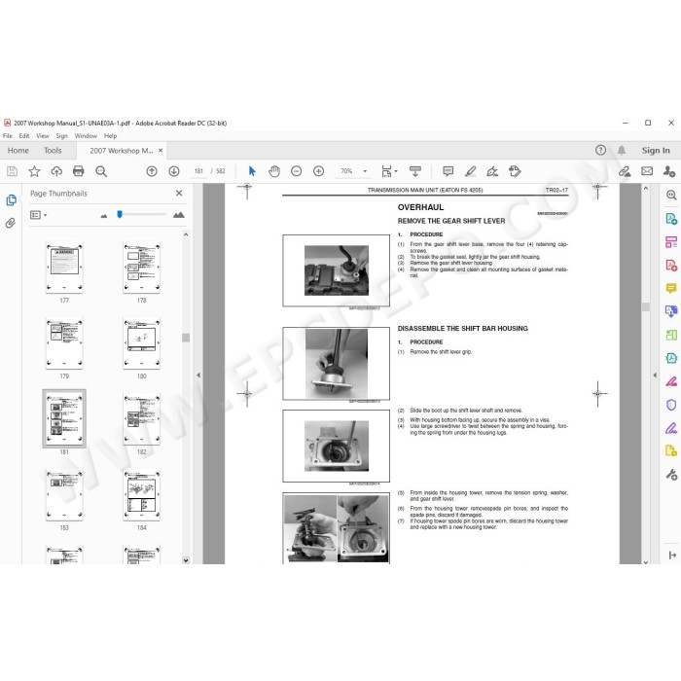This screenshot has width=681, height=681.
Task: Switch to the Home tab
Action: coord(18,150)
